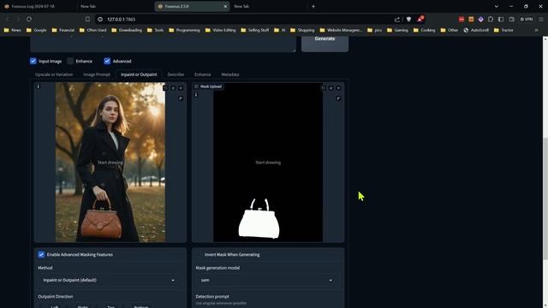
Task: Switch to the Fooocus Log browser tab
Action: coord(37,6)
